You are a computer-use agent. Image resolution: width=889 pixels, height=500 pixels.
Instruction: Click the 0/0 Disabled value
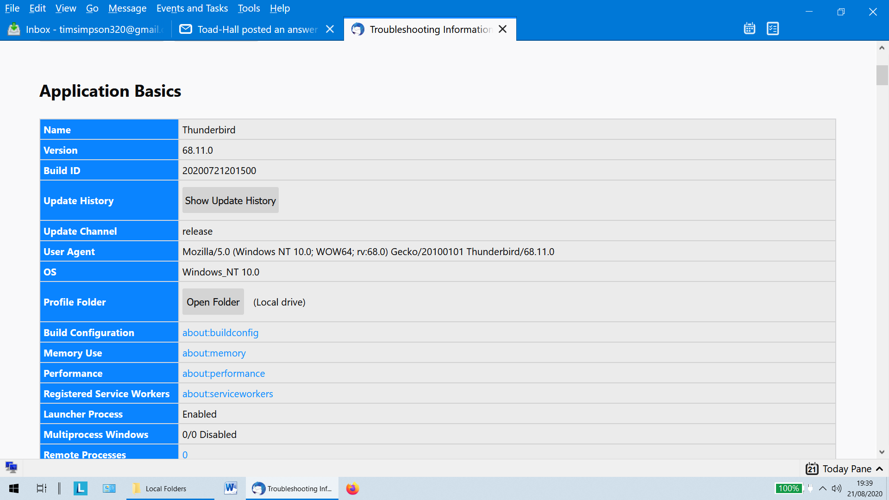209,435
